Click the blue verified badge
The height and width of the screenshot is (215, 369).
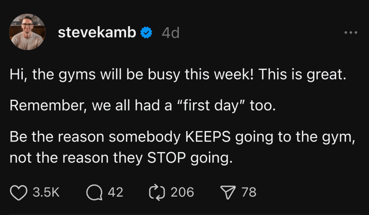pos(146,33)
